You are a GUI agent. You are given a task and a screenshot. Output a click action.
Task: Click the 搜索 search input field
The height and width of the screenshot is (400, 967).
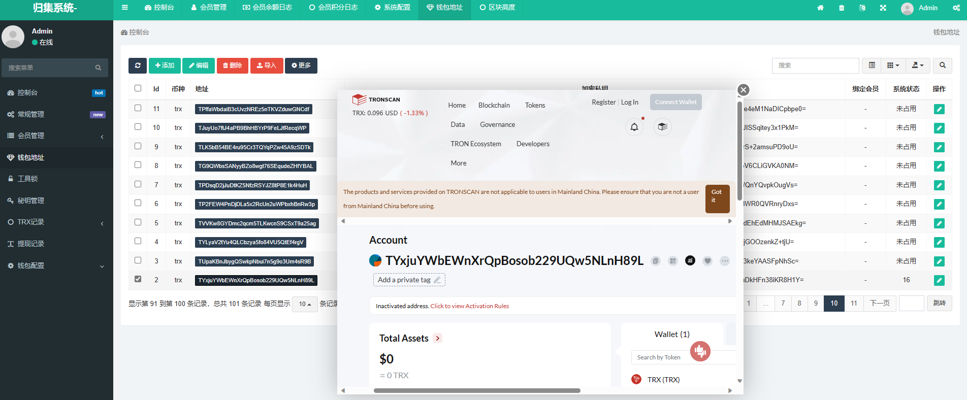point(815,65)
